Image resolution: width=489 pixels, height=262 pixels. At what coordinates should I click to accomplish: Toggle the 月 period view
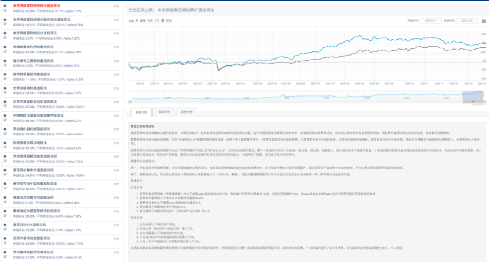pos(137,21)
